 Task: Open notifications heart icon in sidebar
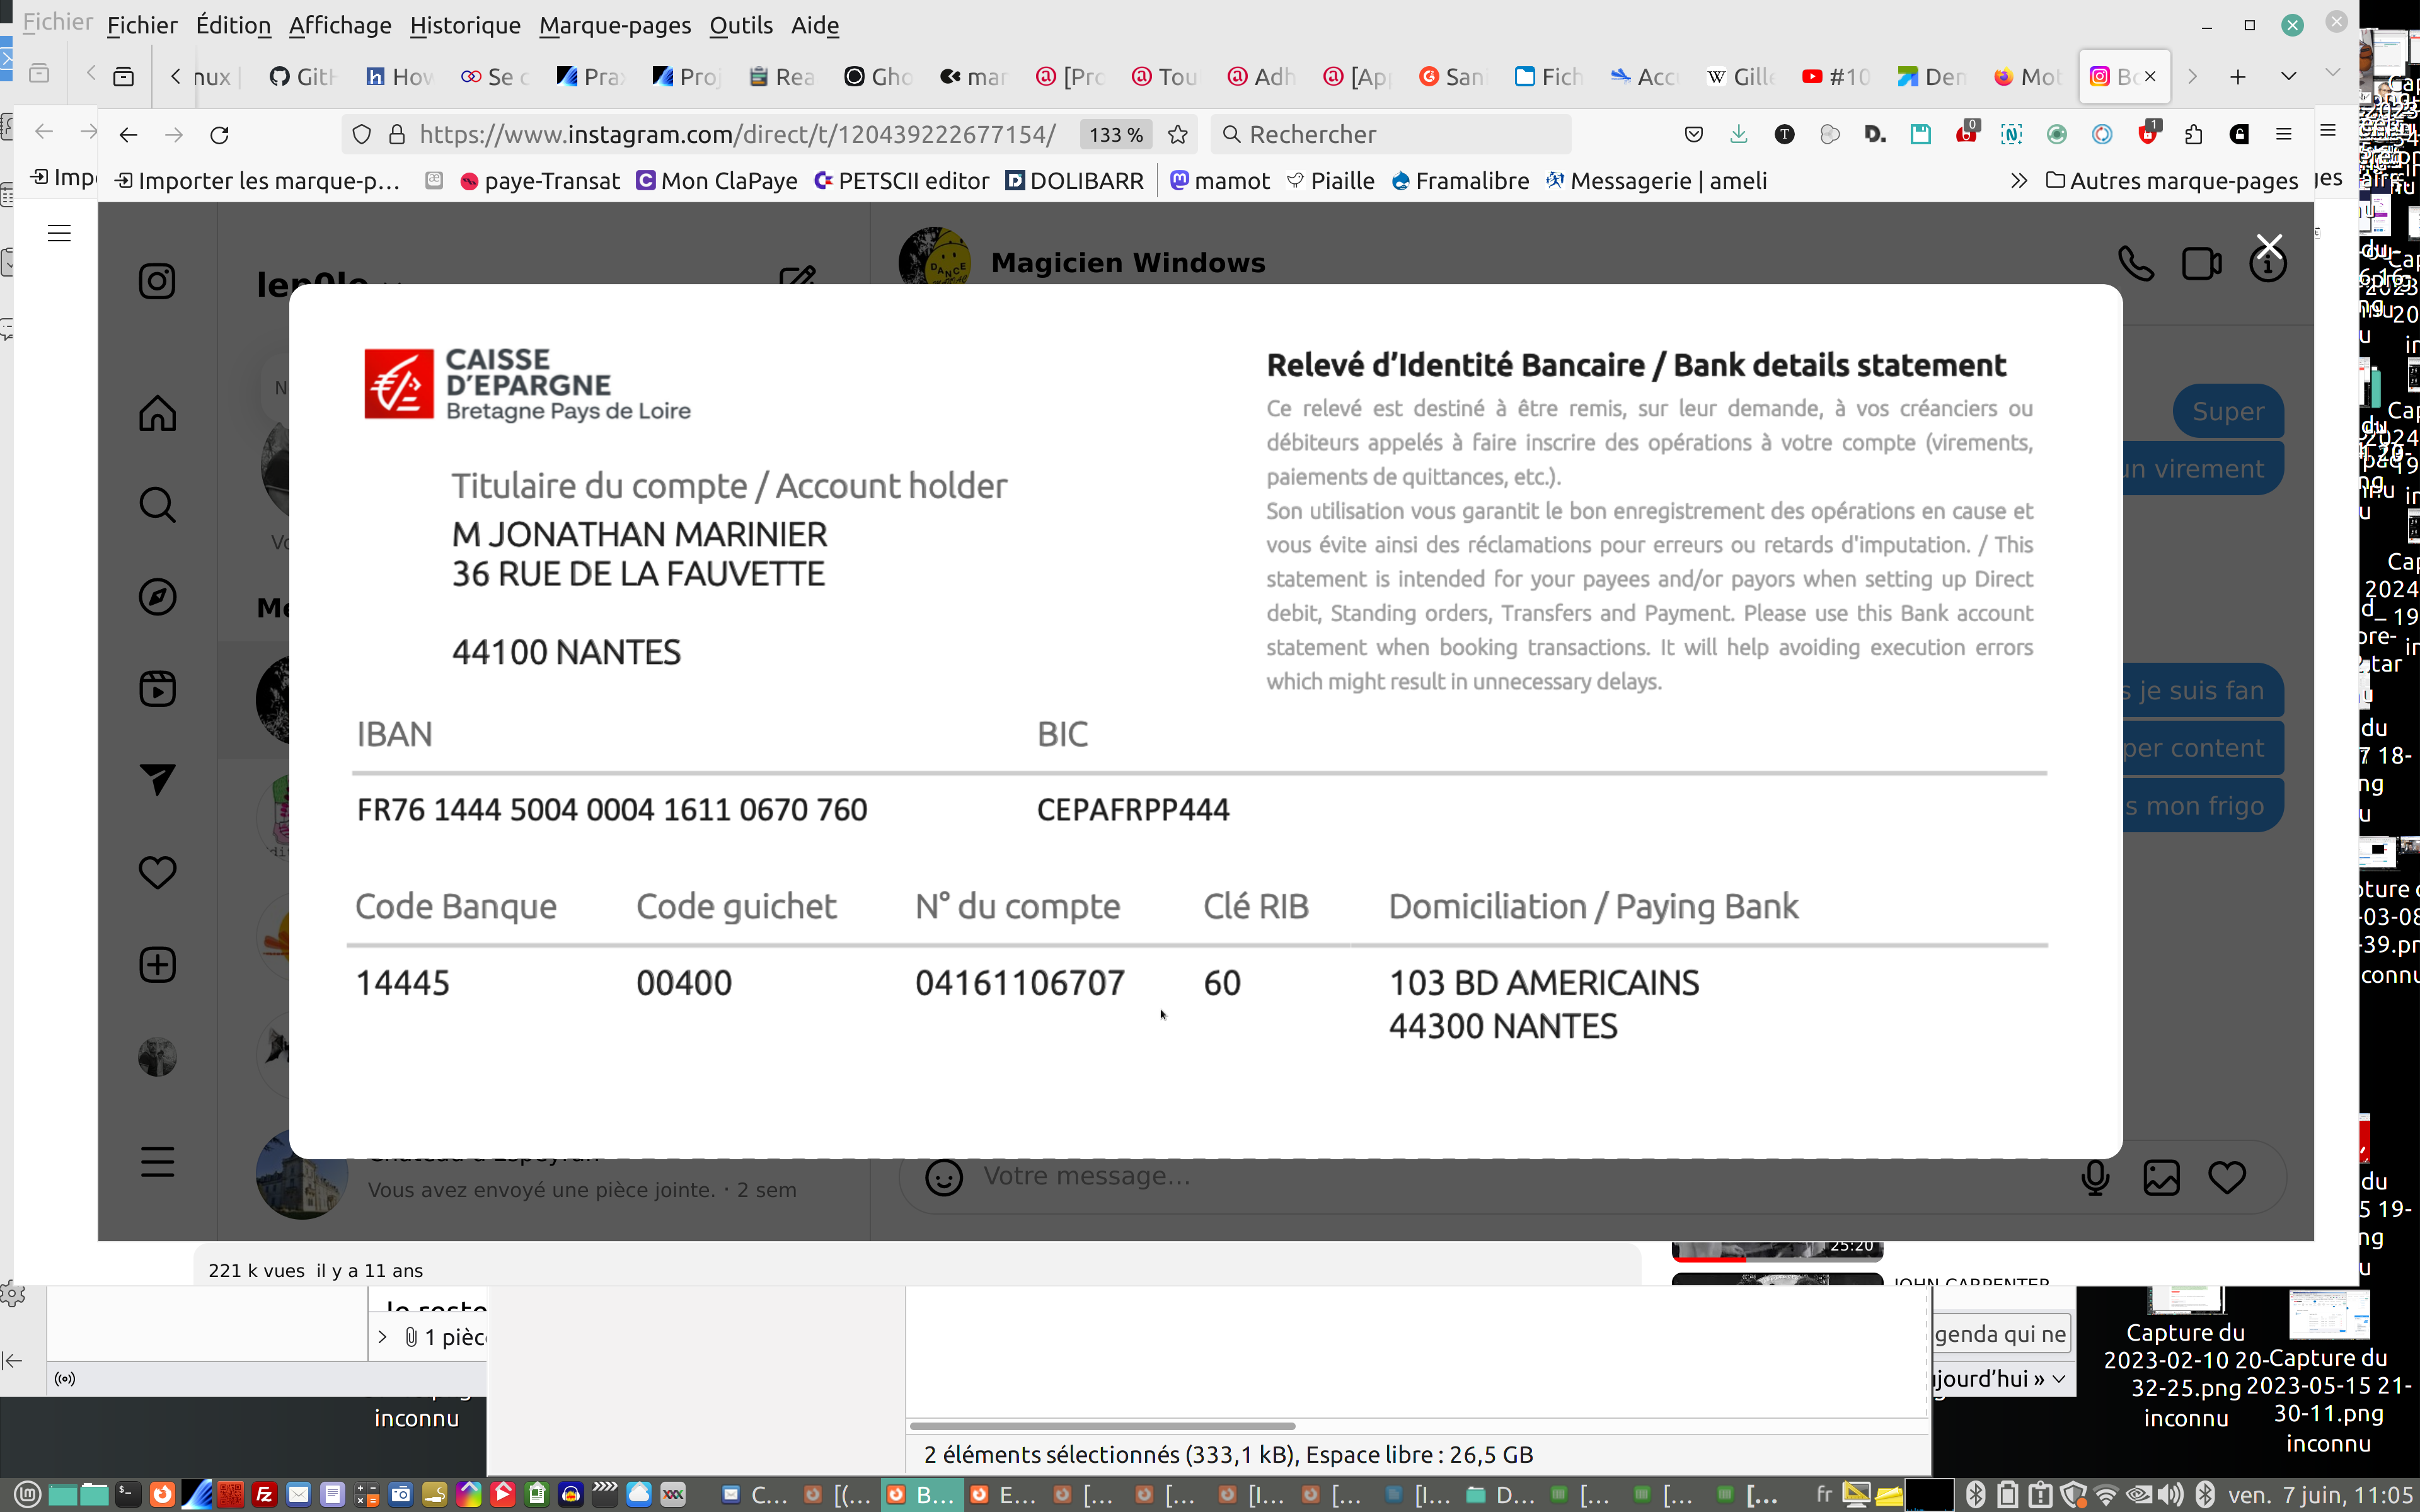(x=157, y=872)
